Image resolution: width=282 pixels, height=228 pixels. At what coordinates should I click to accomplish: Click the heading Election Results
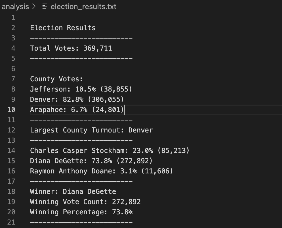pos(62,28)
